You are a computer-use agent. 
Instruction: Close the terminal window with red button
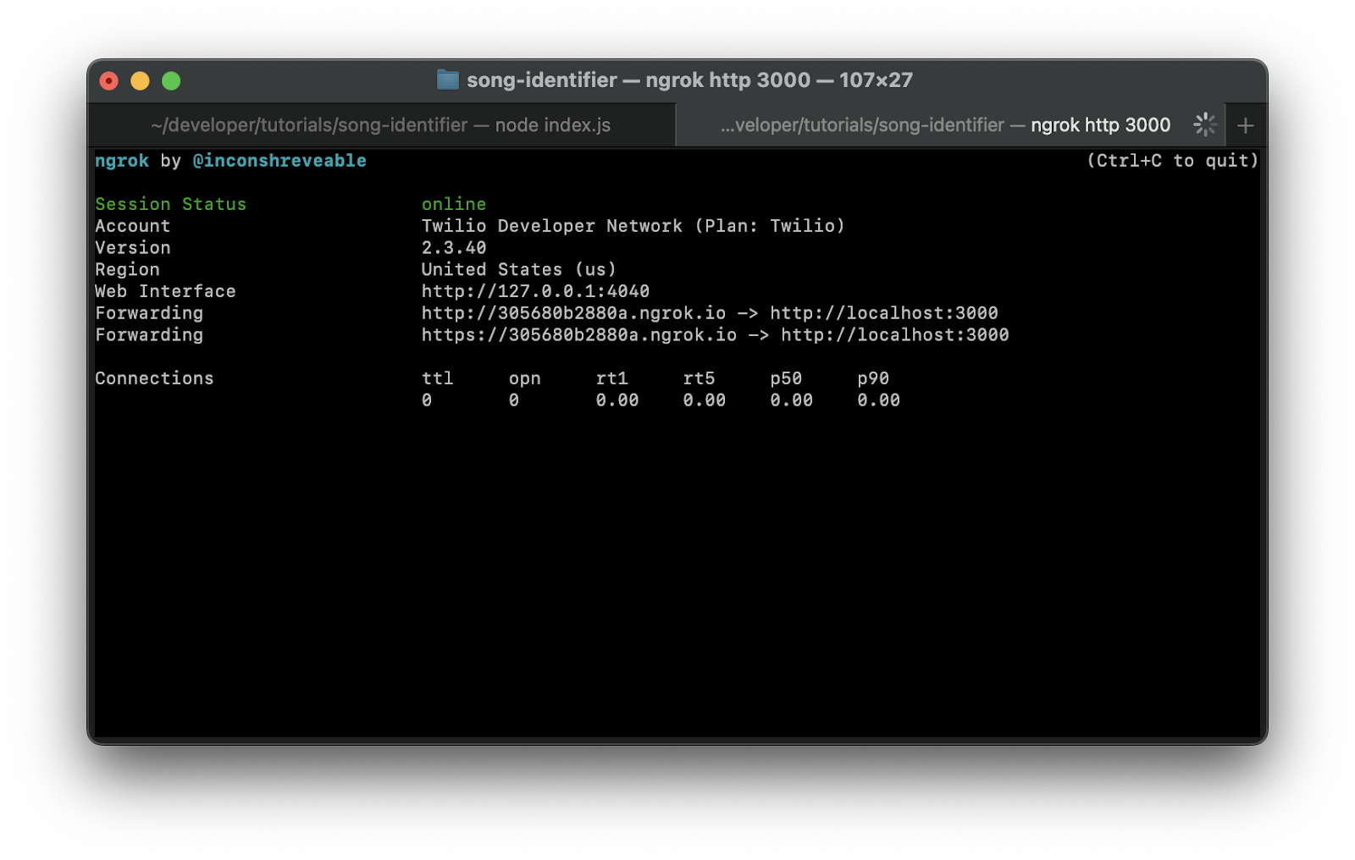(x=108, y=80)
